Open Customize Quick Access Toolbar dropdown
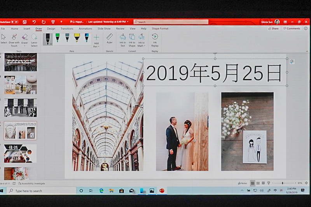Viewport: 311px width, 207px height. 61,22
